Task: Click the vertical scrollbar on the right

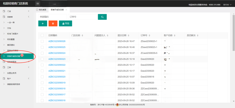Action: point(234,33)
